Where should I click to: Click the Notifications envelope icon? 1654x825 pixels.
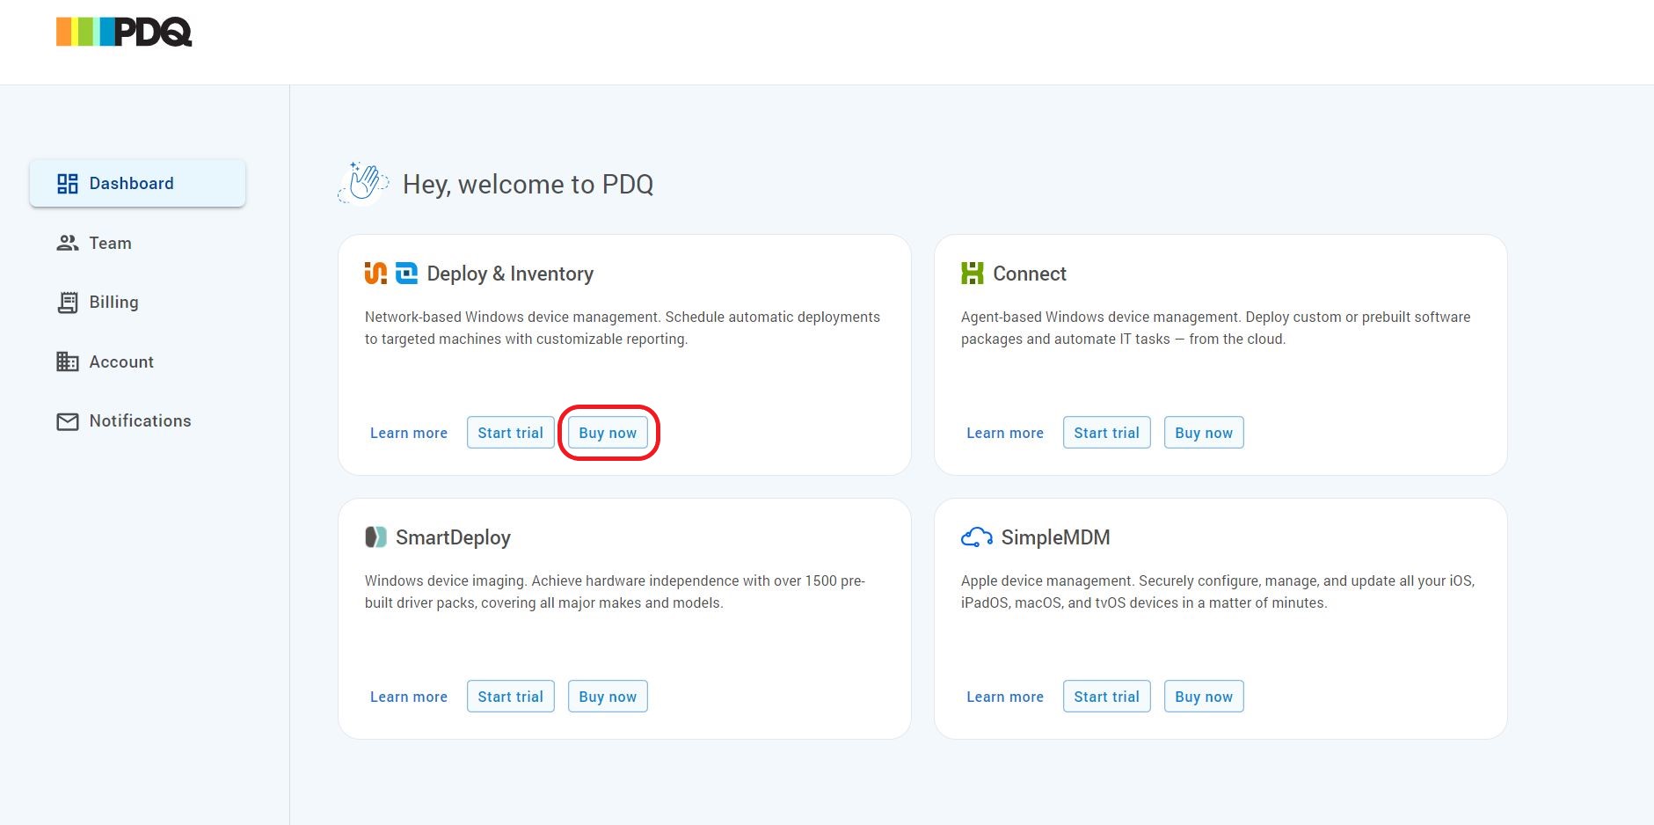67,421
